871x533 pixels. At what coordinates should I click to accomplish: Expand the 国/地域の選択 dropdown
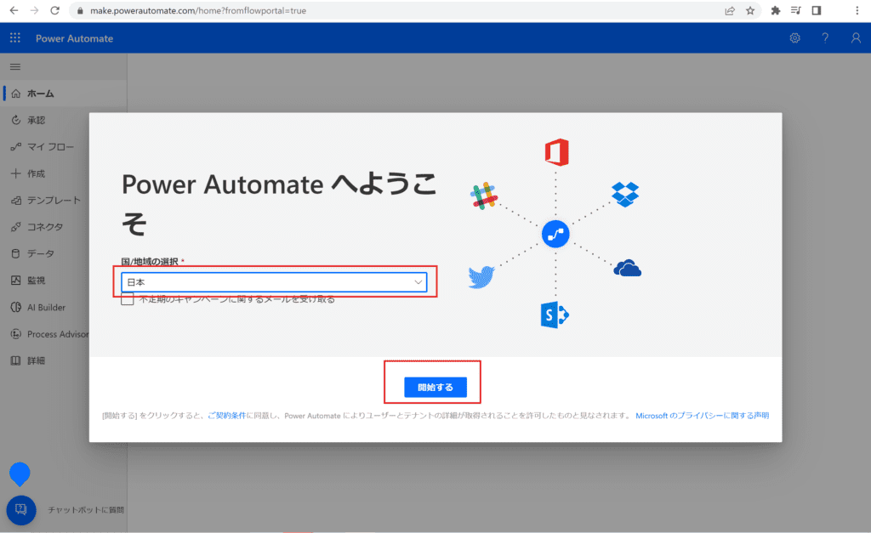[x=273, y=282]
